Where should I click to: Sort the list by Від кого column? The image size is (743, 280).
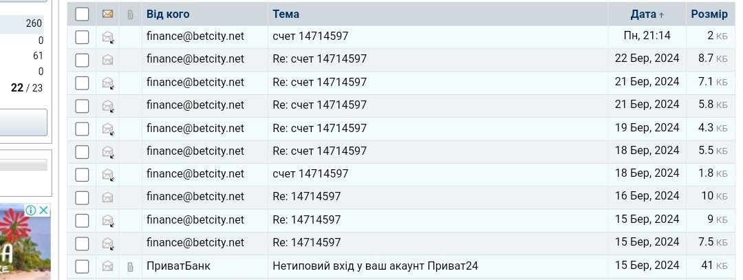pyautogui.click(x=168, y=14)
